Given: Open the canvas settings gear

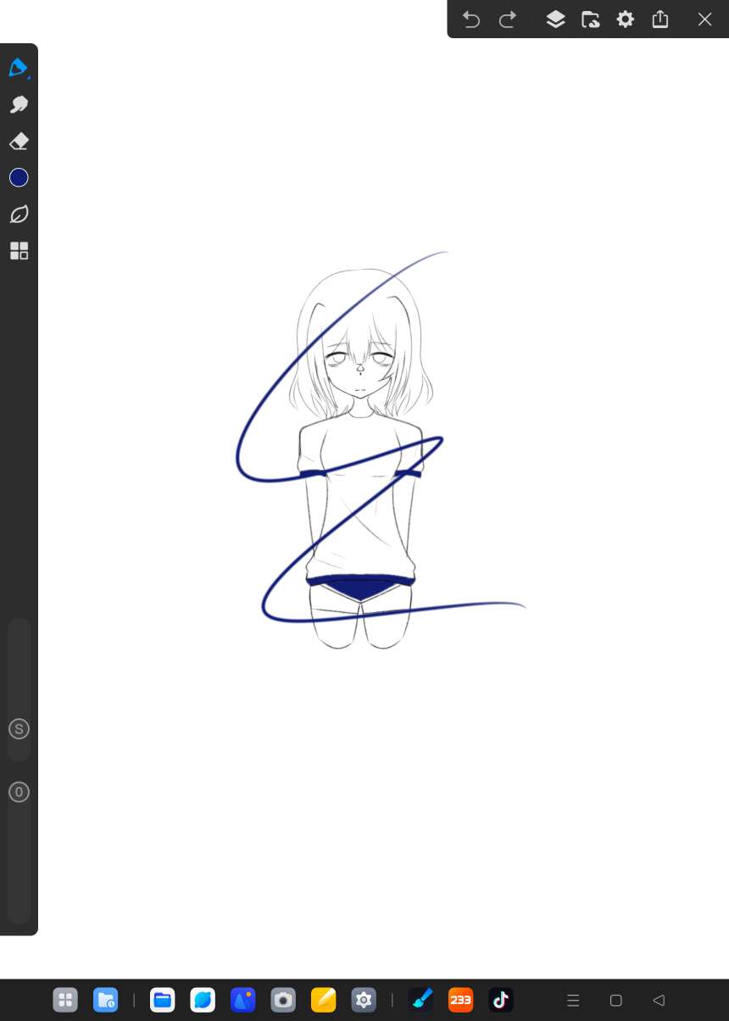Looking at the screenshot, I should (626, 20).
